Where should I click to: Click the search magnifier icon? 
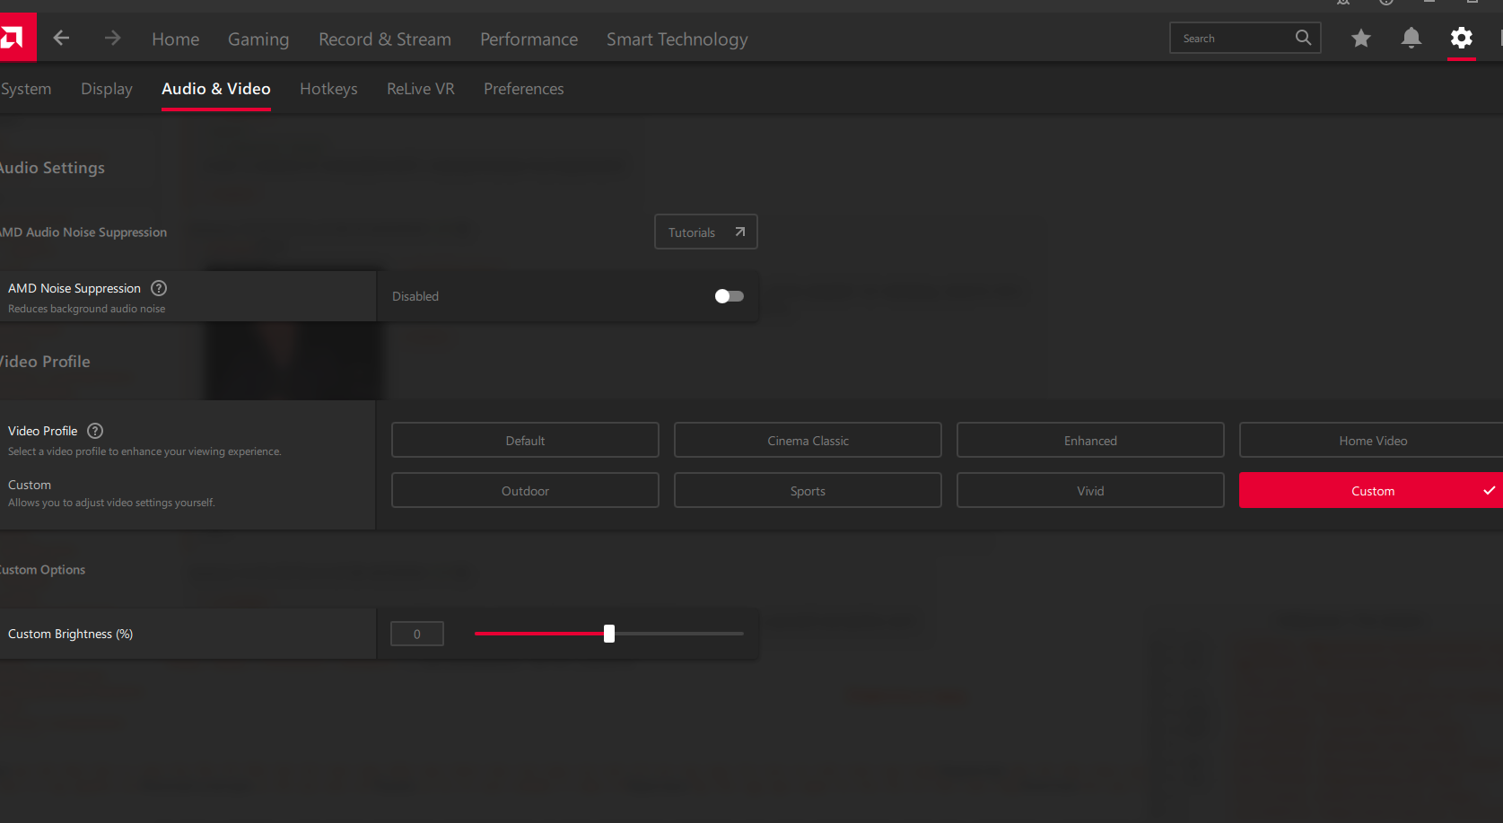tap(1303, 38)
